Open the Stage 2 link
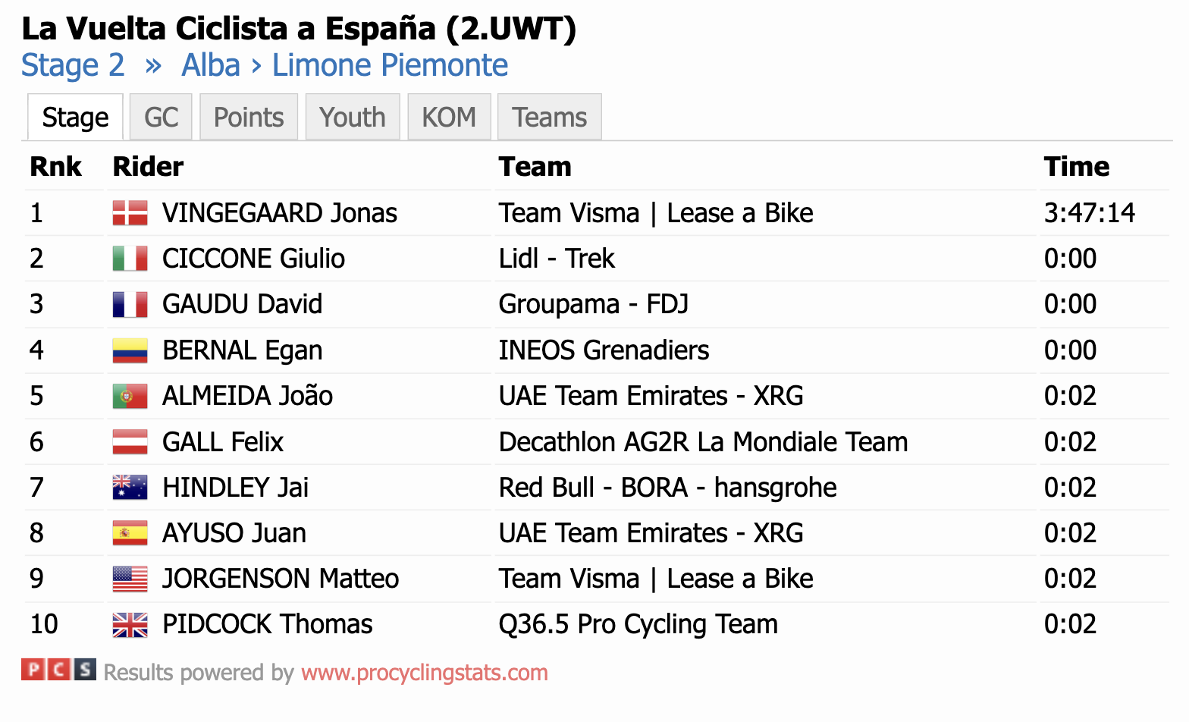This screenshot has width=1189, height=722. (73, 65)
